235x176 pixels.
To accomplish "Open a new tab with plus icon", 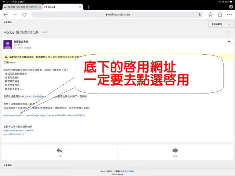I will (x=88, y=7).
